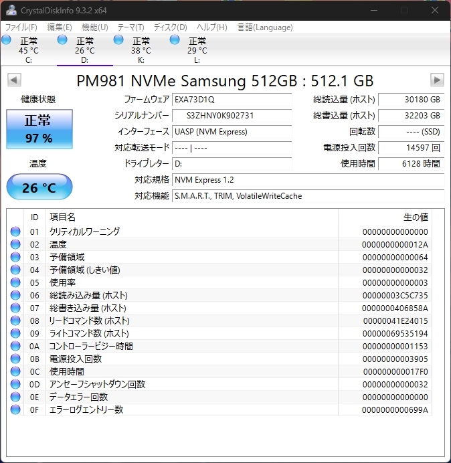Open the 言語(Language) menu
The width and height of the screenshot is (451, 463).
[265, 27]
